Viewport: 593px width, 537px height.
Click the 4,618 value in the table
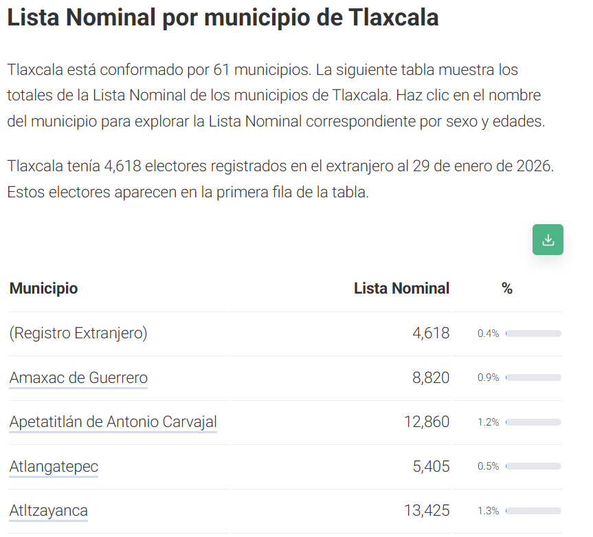pyautogui.click(x=431, y=333)
